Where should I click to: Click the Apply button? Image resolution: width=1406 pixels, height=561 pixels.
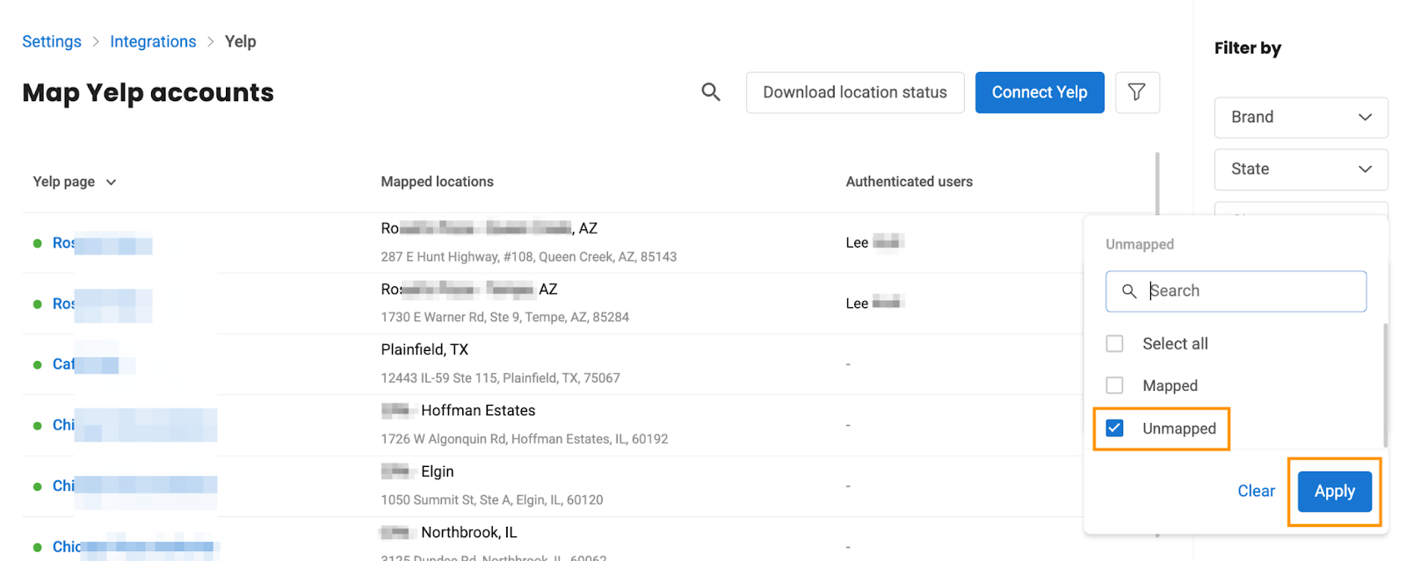click(x=1334, y=491)
